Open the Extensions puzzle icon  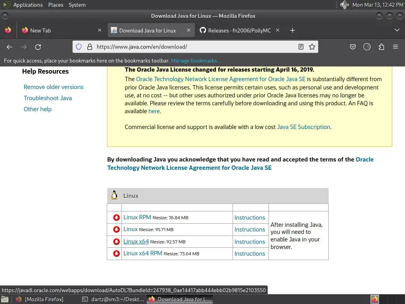(x=381, y=47)
